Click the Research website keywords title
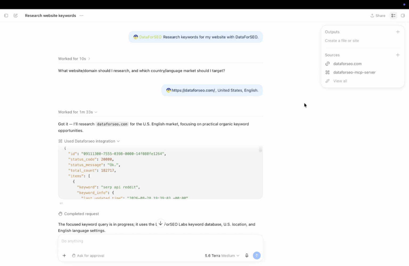 tap(51, 15)
